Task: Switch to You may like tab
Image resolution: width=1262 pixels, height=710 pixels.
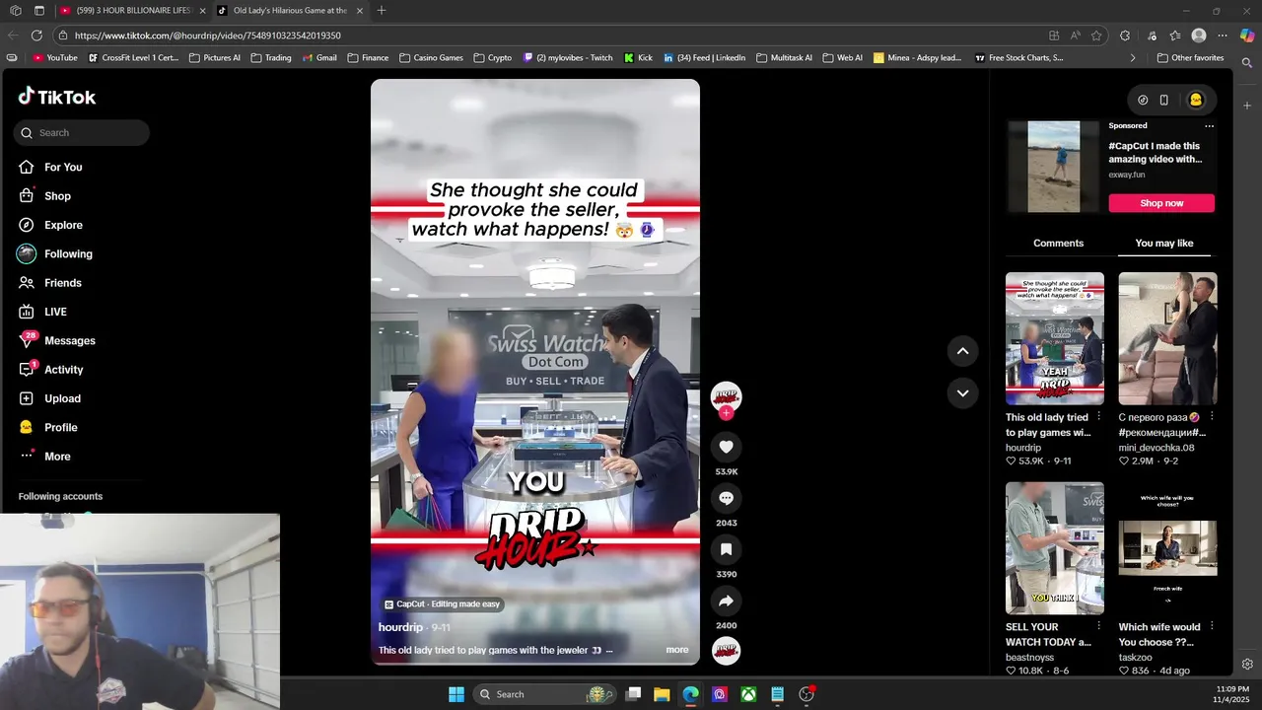Action: pyautogui.click(x=1164, y=244)
